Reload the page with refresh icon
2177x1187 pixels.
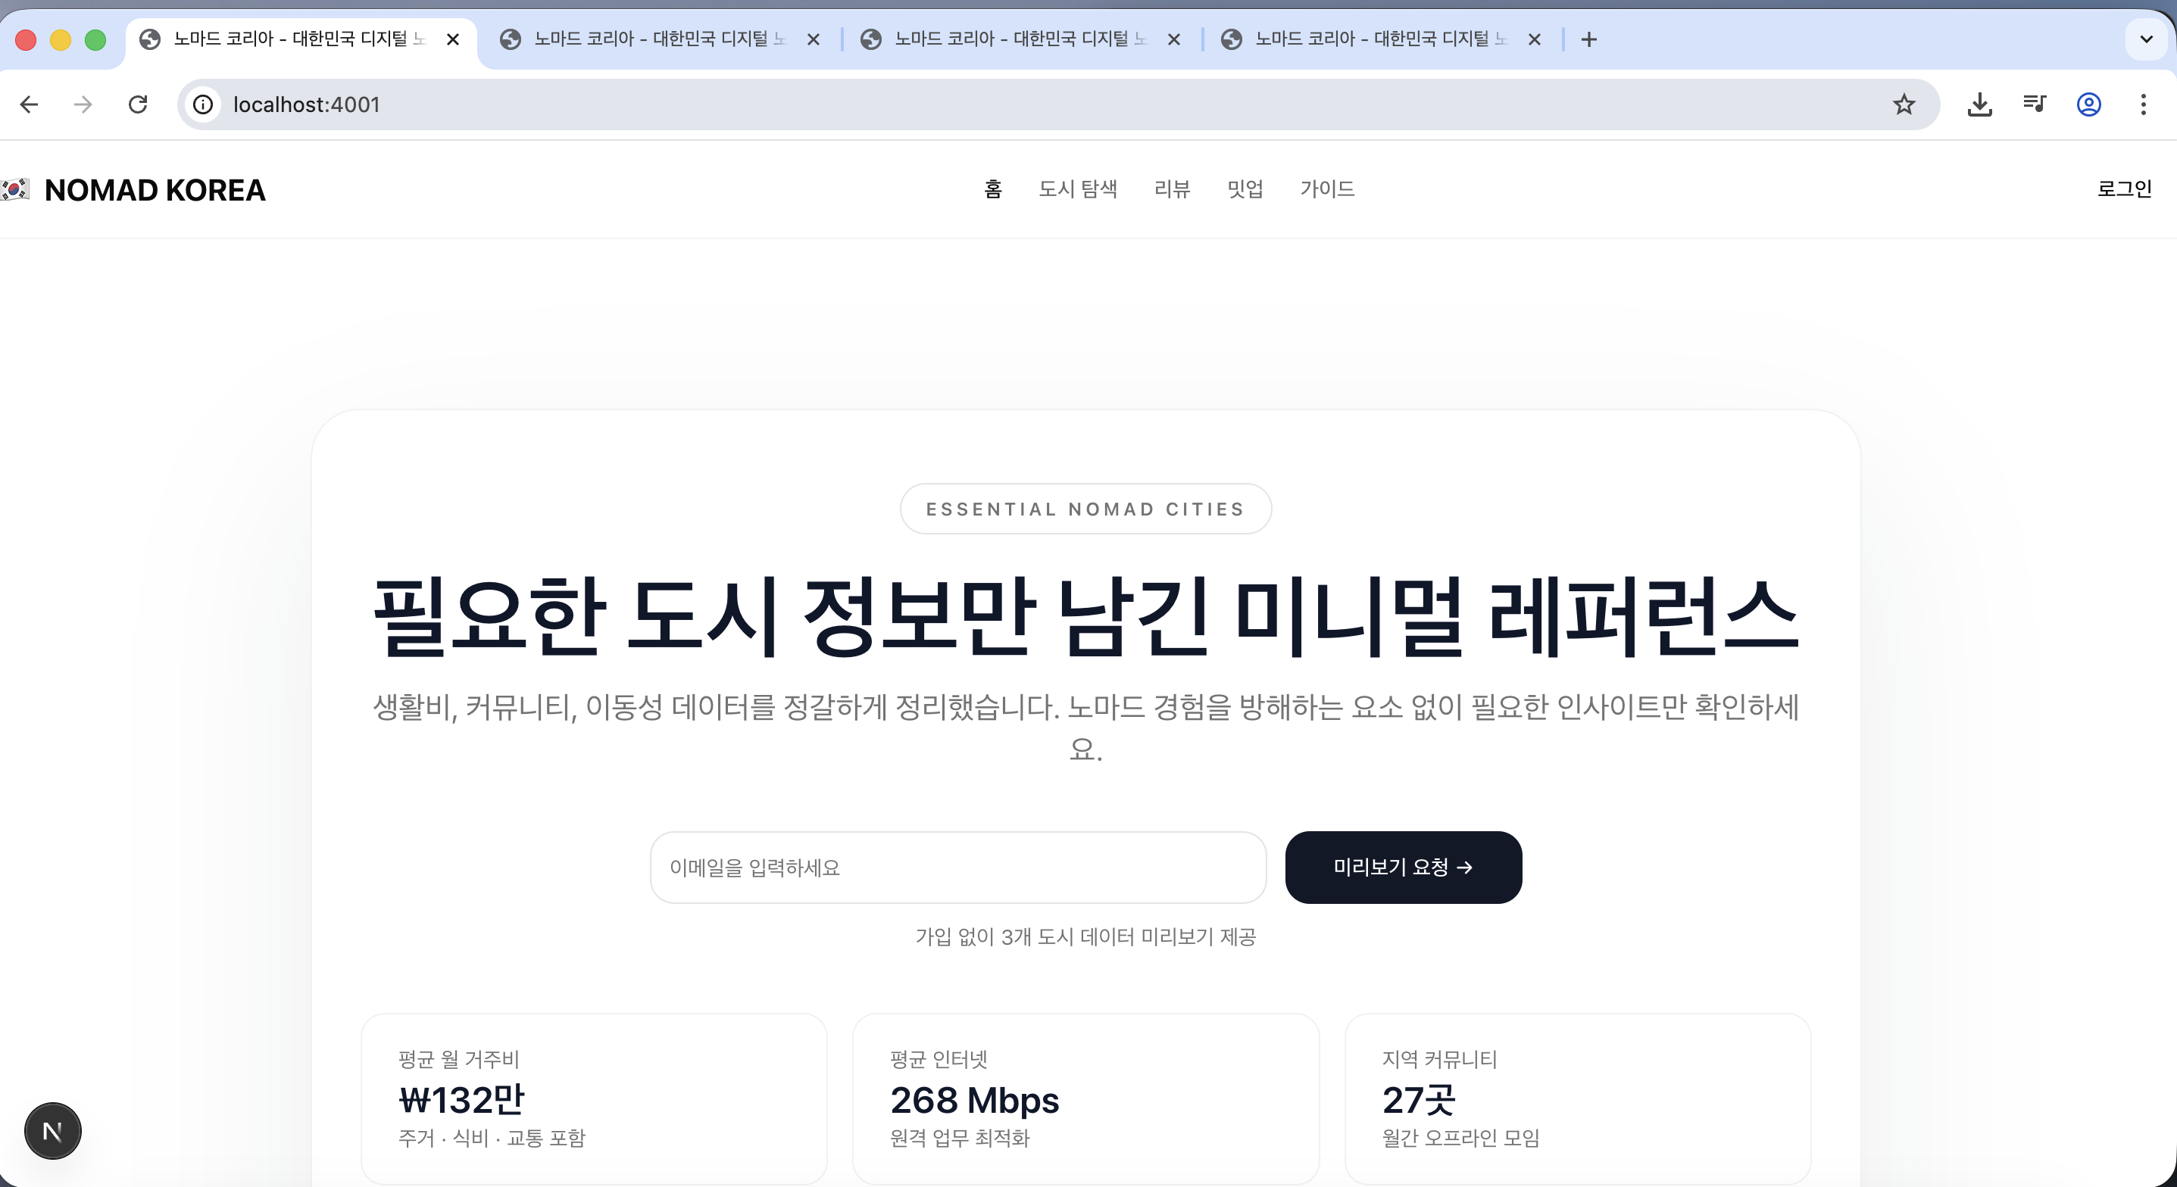pos(138,104)
